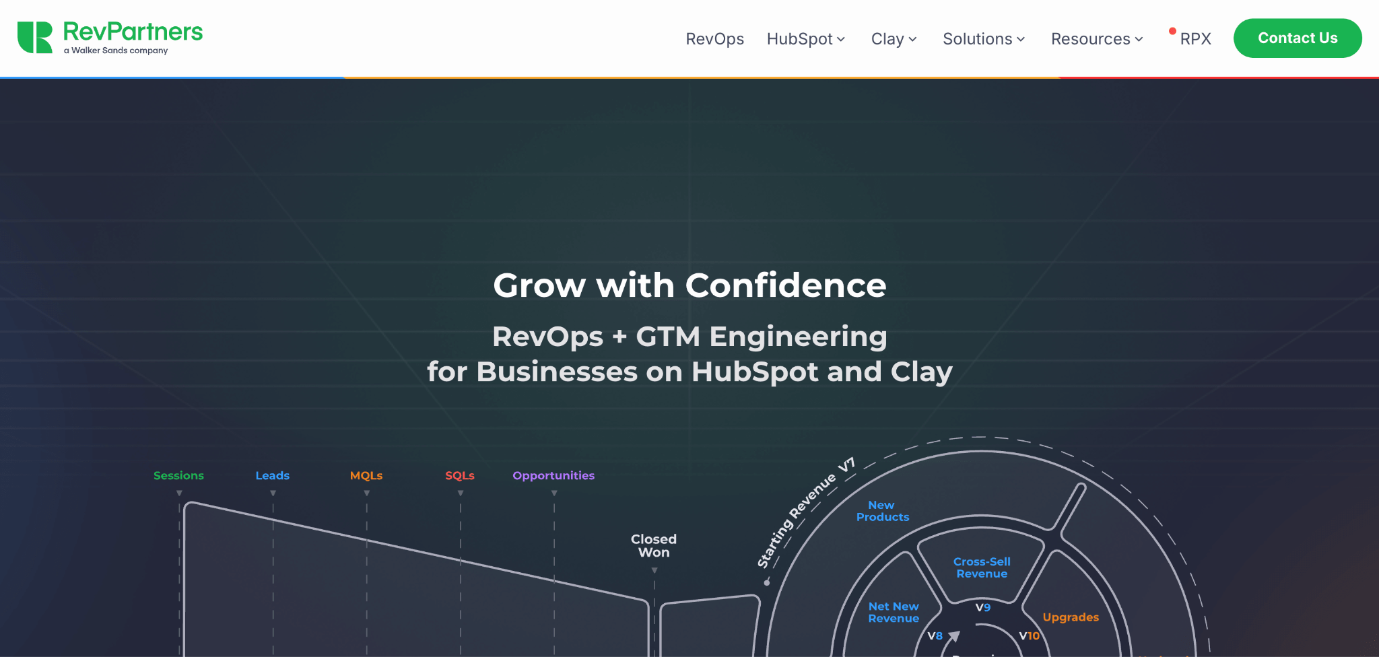Click 'a Walker Sands company' tagline
This screenshot has width=1379, height=657.
pyautogui.click(x=116, y=50)
